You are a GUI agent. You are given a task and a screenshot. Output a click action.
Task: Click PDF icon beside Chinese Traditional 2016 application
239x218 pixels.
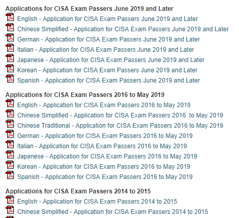[x=10, y=124]
